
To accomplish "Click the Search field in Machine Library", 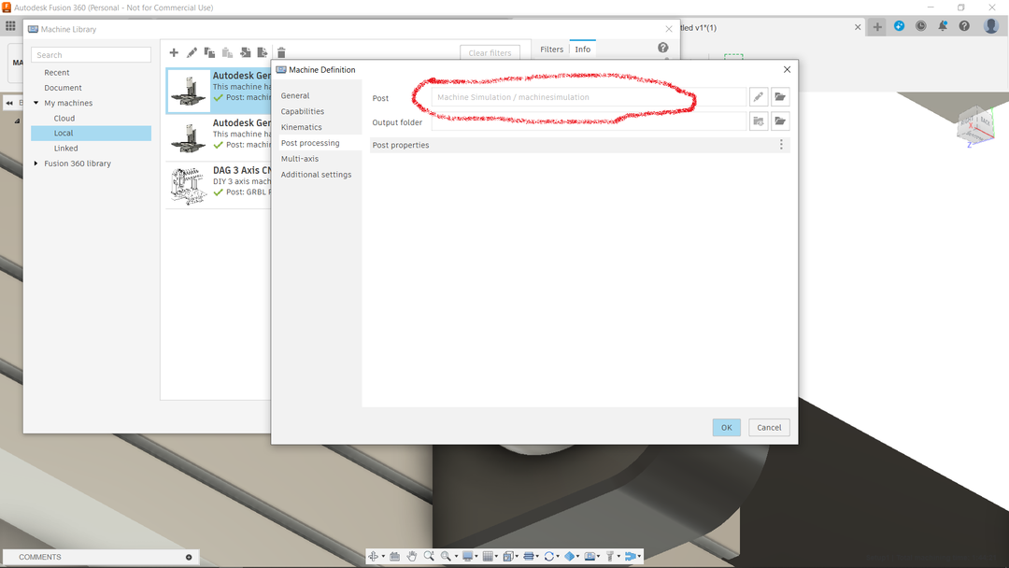I will (91, 55).
